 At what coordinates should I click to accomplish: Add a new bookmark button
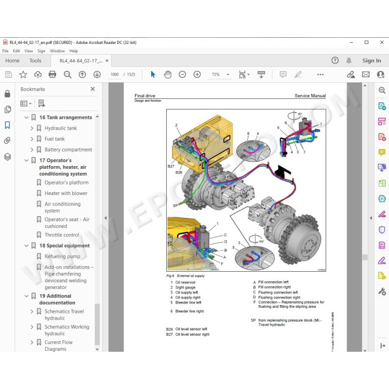tap(42, 103)
